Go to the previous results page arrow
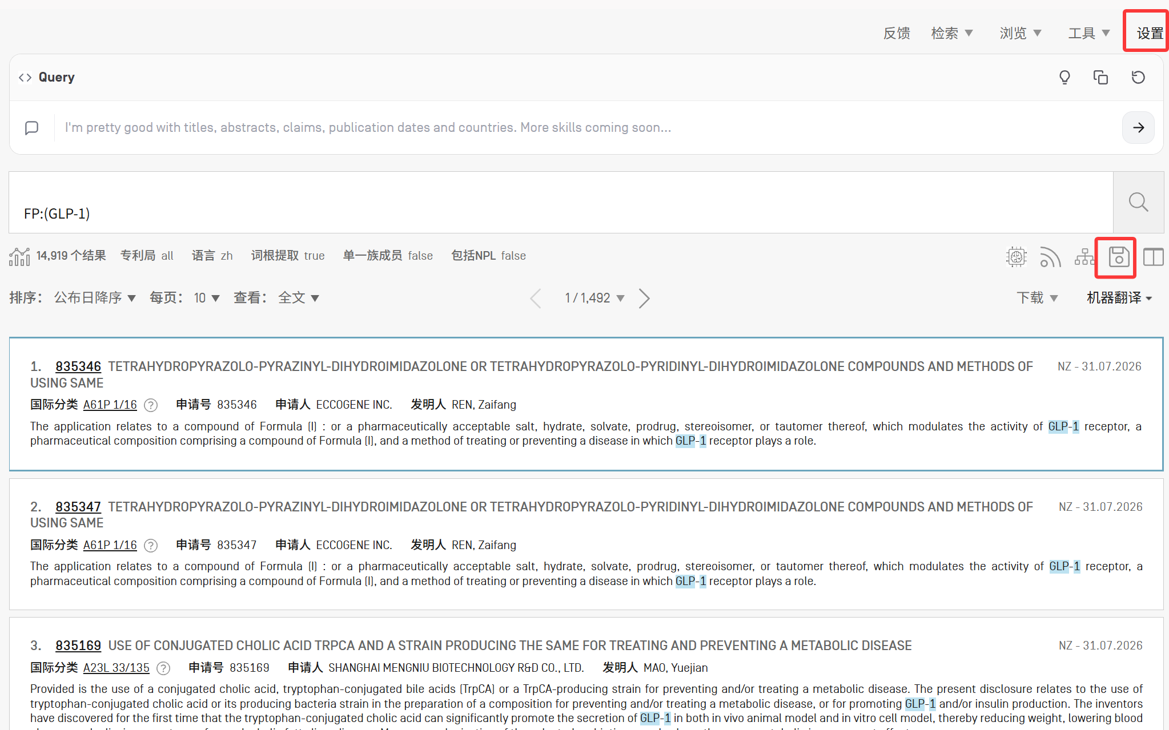Image resolution: width=1169 pixels, height=730 pixels. [535, 298]
